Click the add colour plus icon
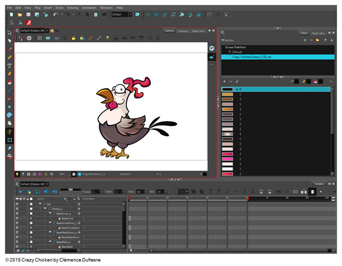Image resolution: width=342 pixels, height=266 pixels. pyautogui.click(x=225, y=81)
